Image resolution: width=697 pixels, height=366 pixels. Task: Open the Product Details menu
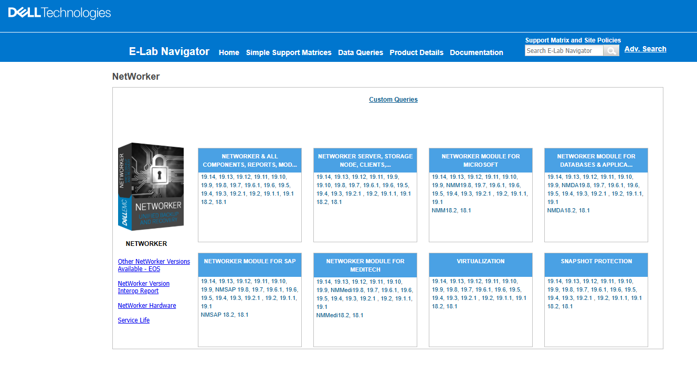pyautogui.click(x=416, y=52)
